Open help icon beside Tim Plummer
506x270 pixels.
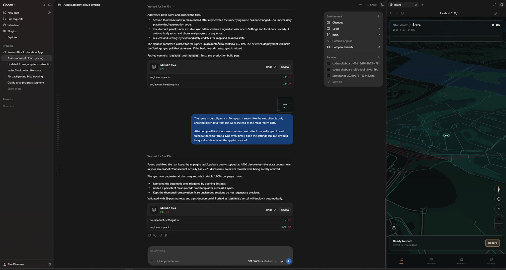coord(49,264)
